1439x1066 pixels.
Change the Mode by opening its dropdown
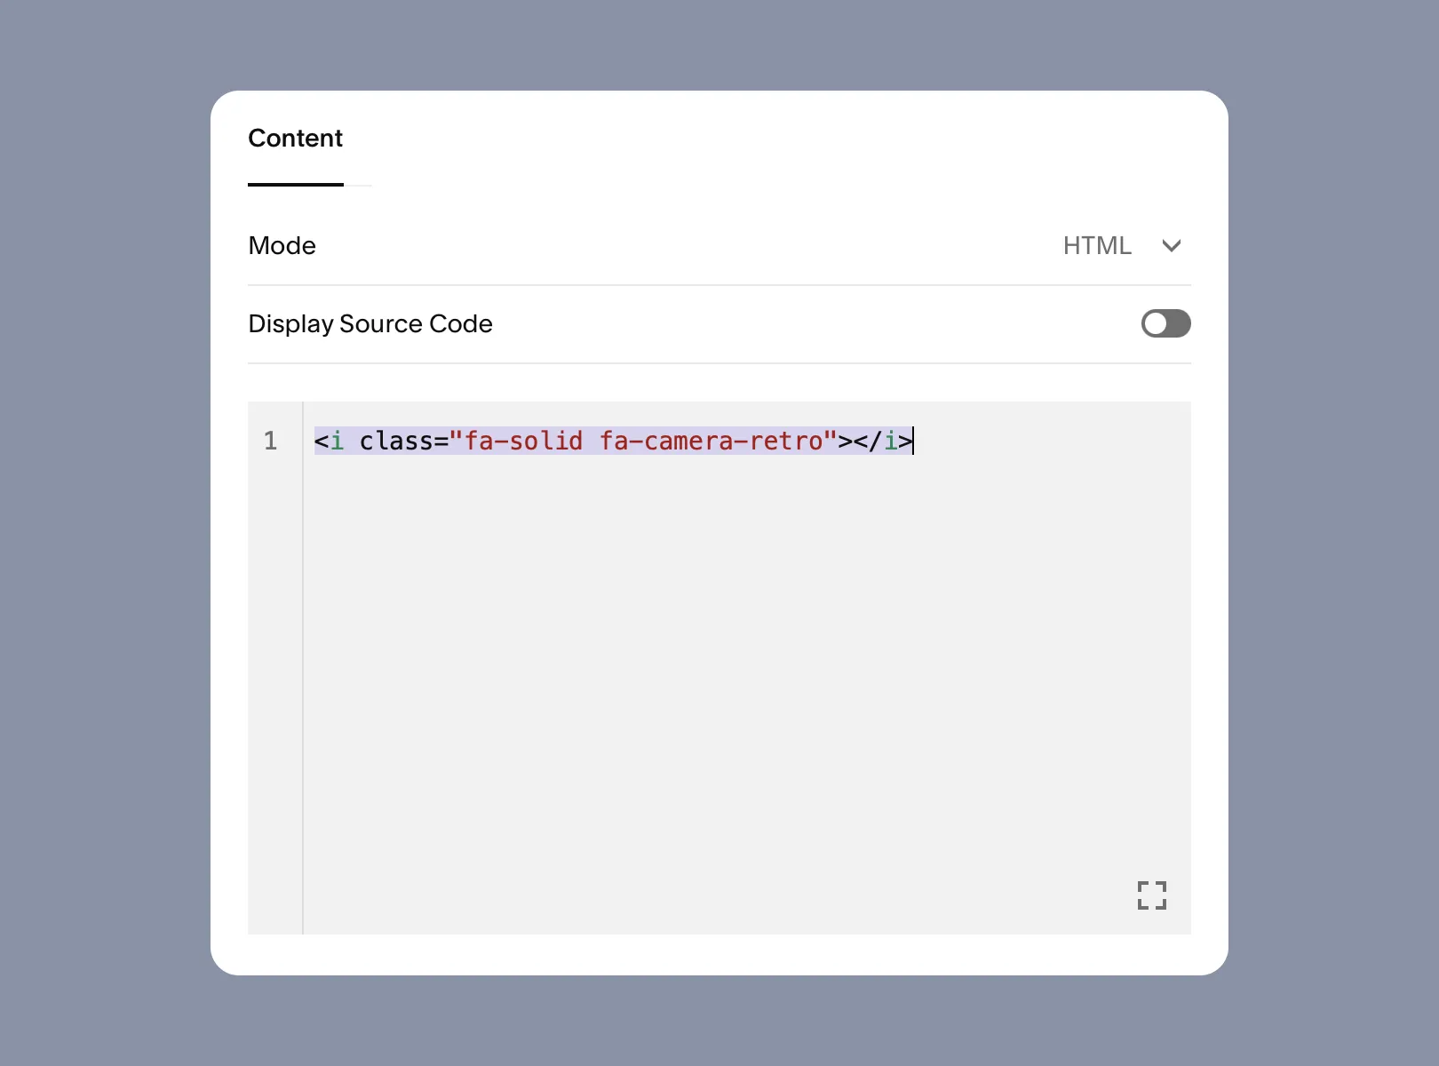[x=1124, y=246]
